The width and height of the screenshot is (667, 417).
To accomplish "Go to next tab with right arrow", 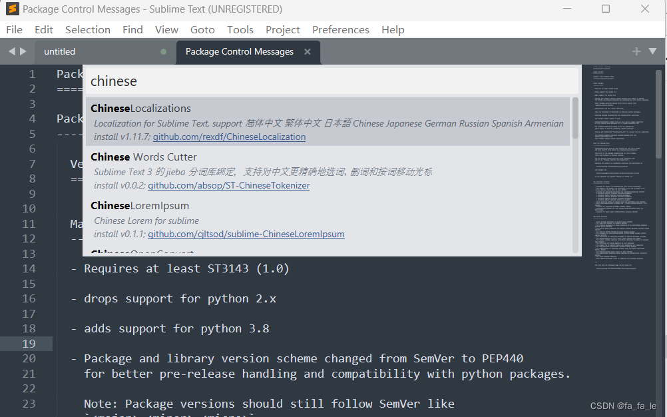I will [x=23, y=51].
